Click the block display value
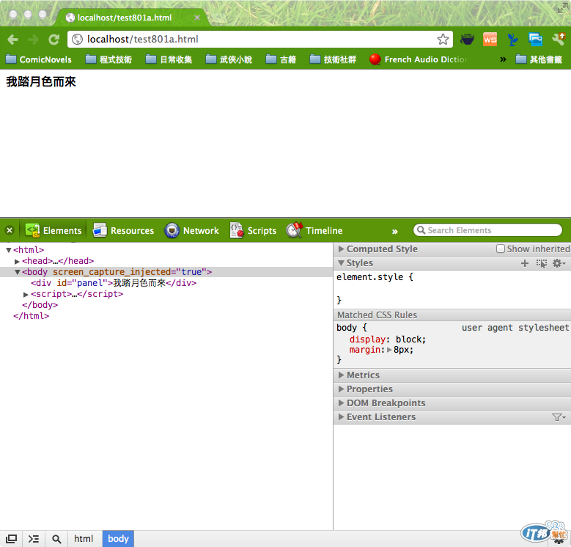 [409, 339]
